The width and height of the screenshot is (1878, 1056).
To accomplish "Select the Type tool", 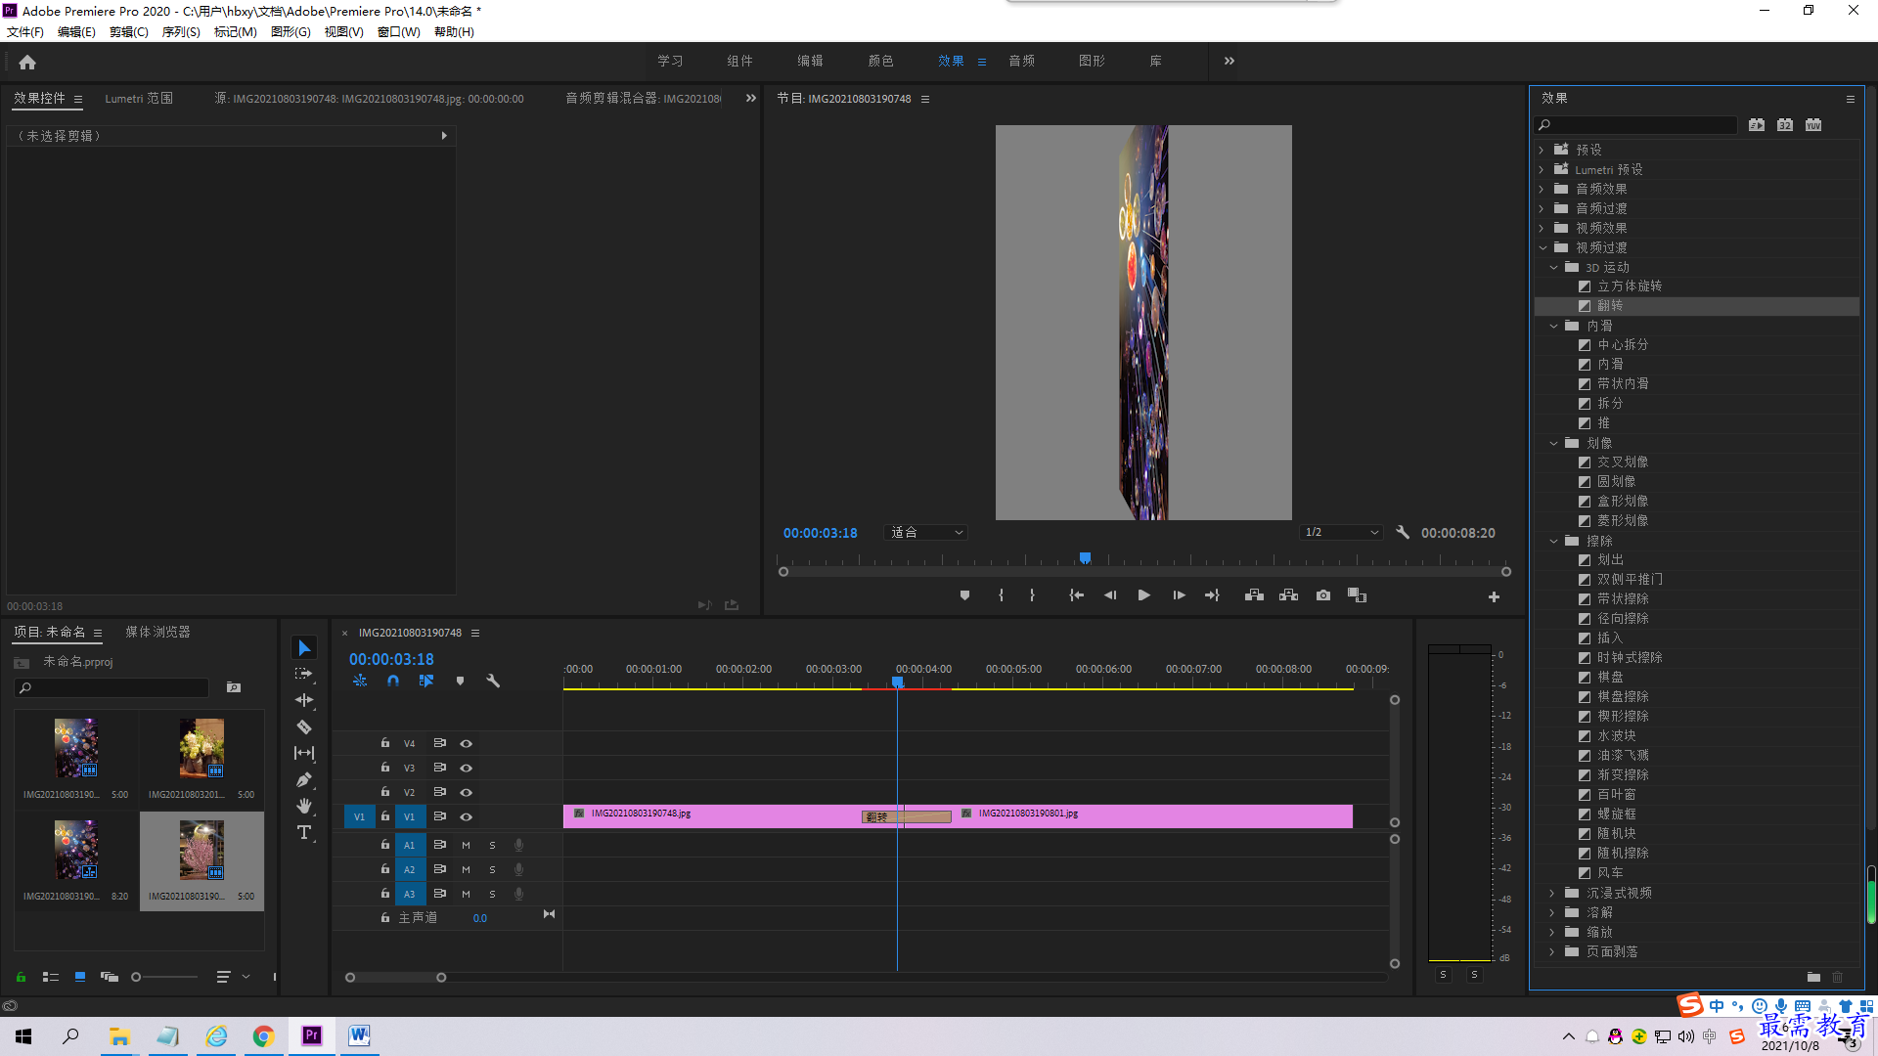I will pos(304,832).
